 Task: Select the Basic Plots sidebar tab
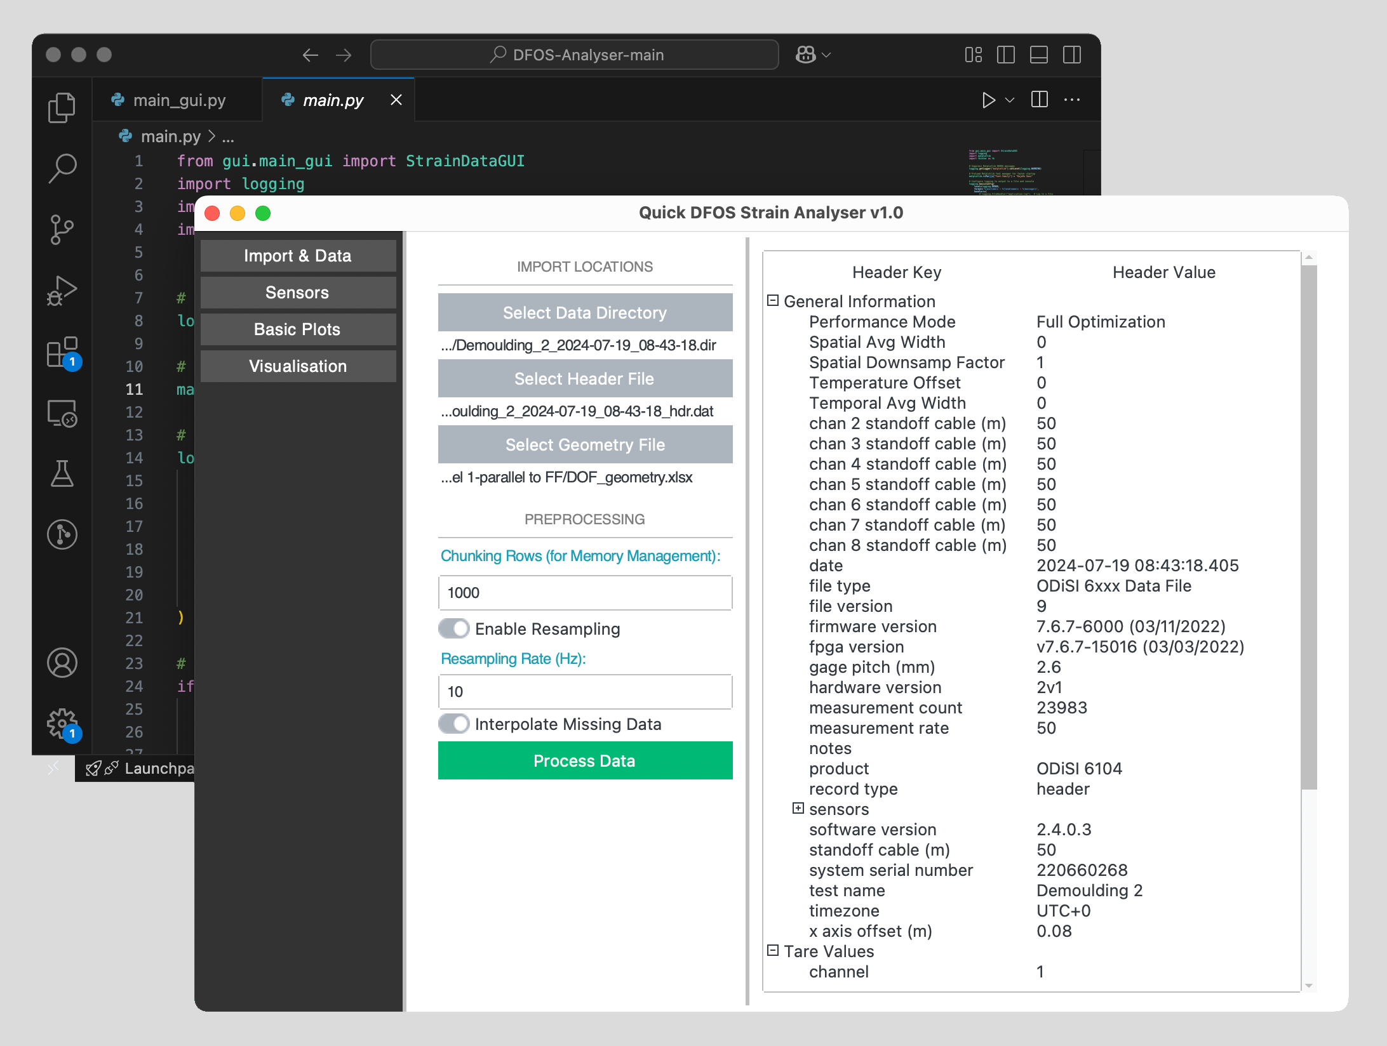pos(297,329)
